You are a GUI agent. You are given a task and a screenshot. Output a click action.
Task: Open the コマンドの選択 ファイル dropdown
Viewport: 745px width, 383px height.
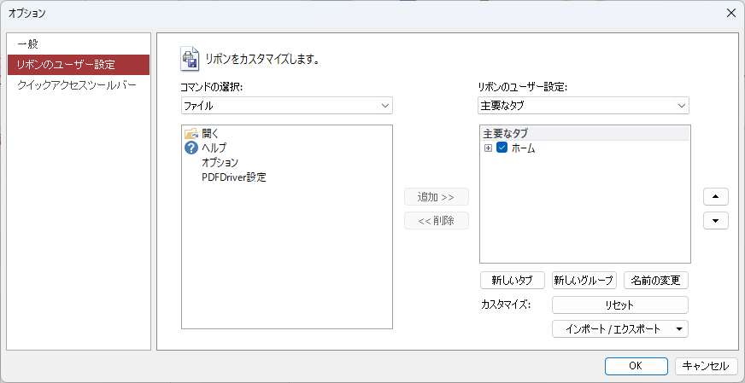287,106
